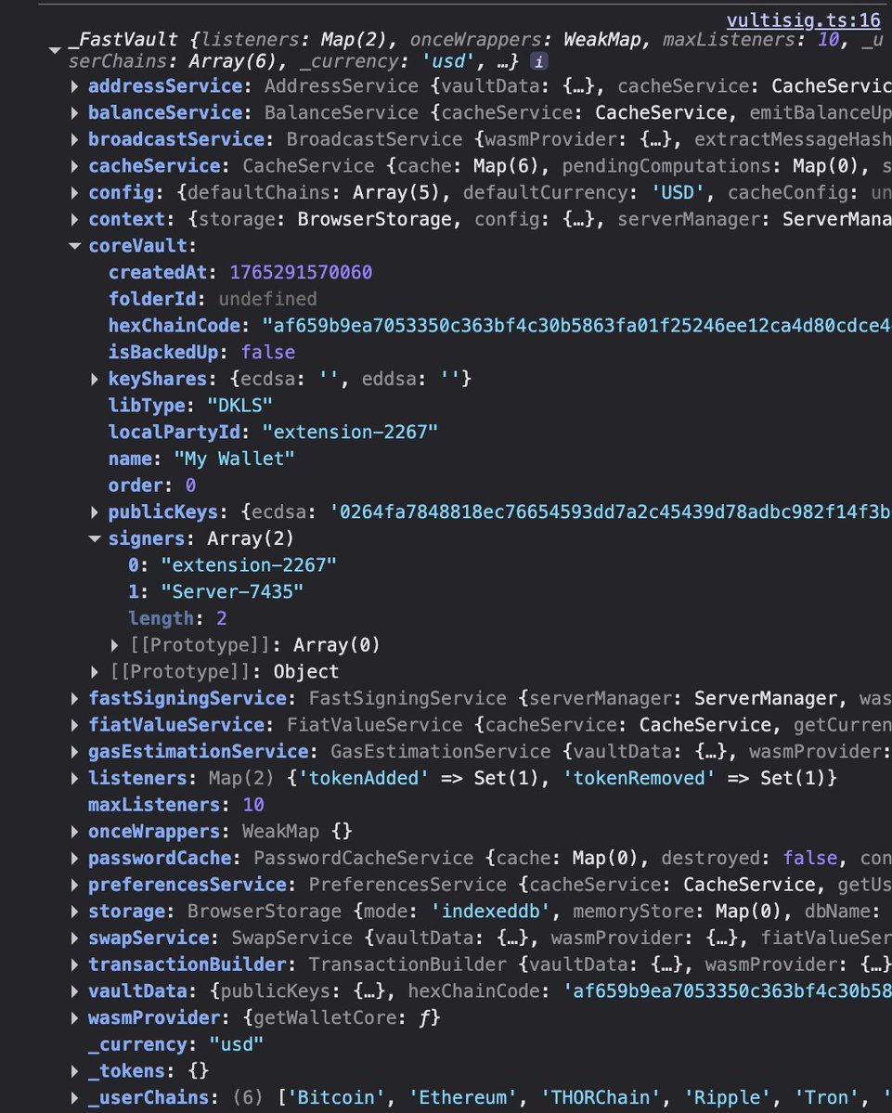Expand the _tokens property

click(74, 1071)
